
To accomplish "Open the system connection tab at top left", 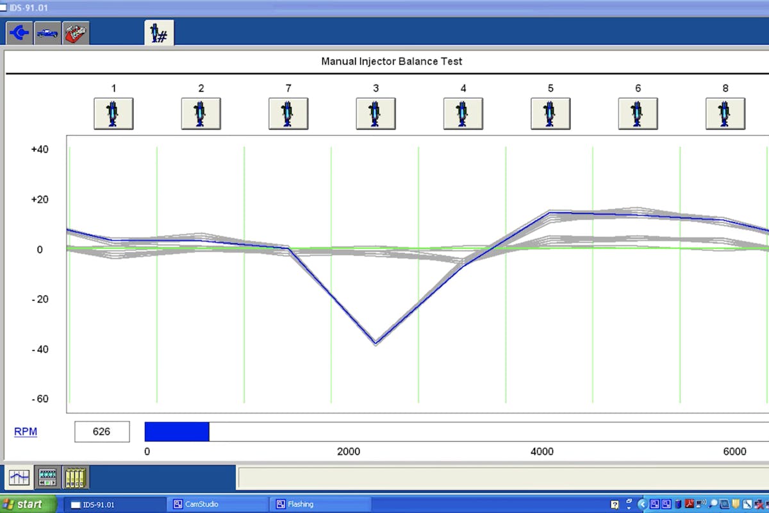I will tap(19, 33).
